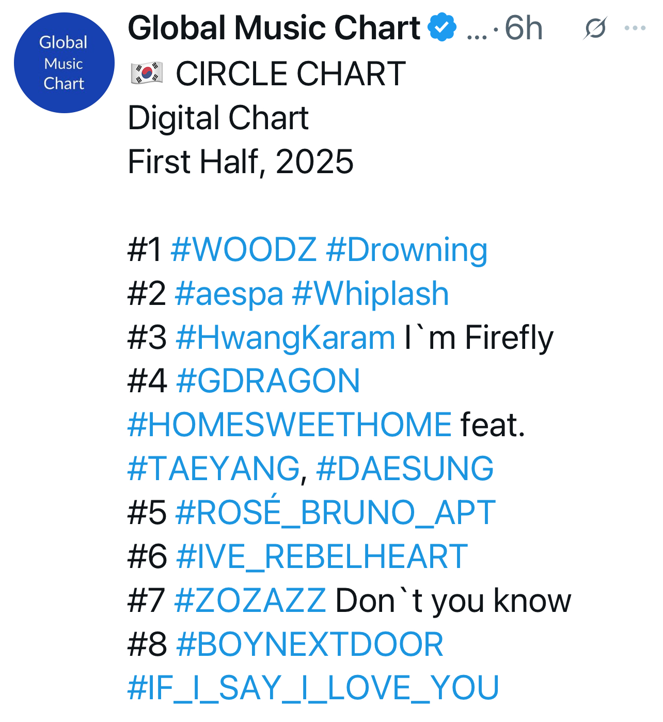Tap the #GDRAGON hashtag
The width and height of the screenshot is (663, 722).
click(x=268, y=381)
